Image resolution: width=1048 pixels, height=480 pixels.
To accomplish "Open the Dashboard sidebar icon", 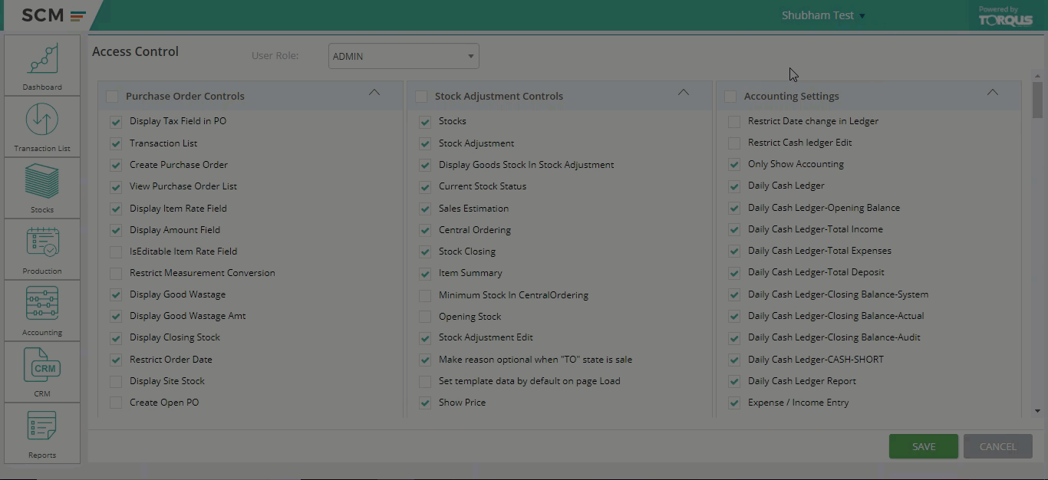I will (42, 65).
